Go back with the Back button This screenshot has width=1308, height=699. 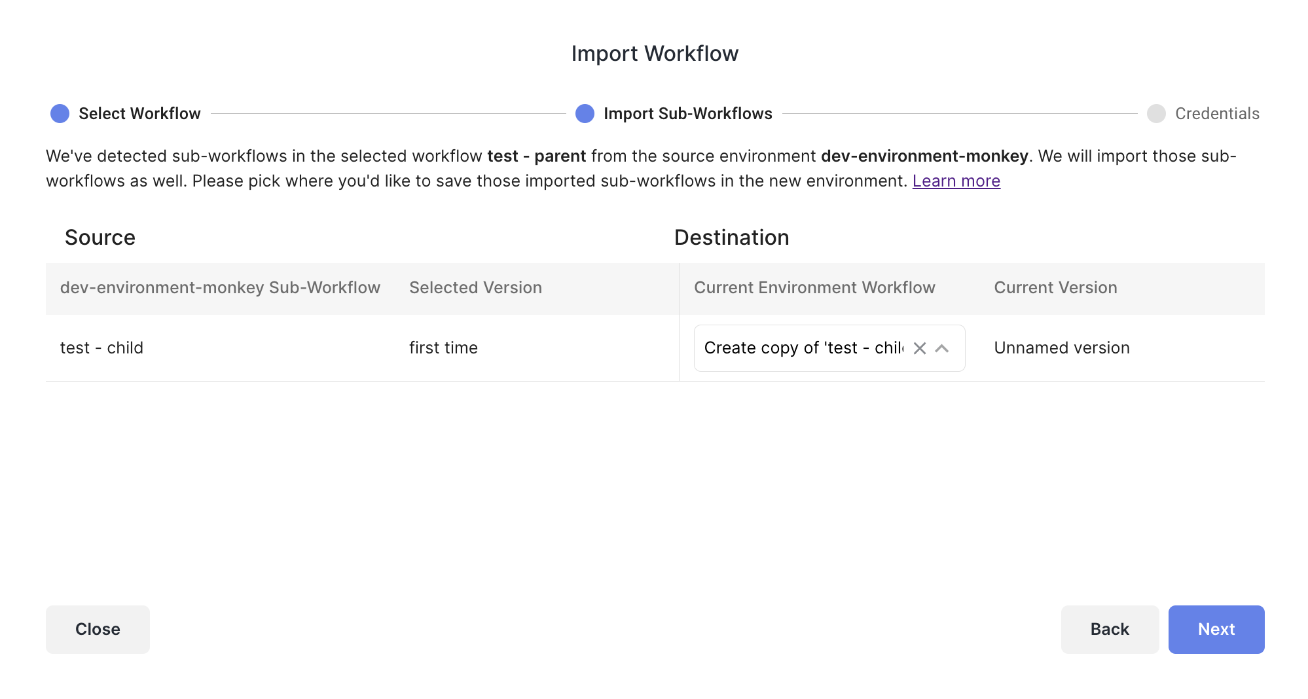pos(1110,629)
